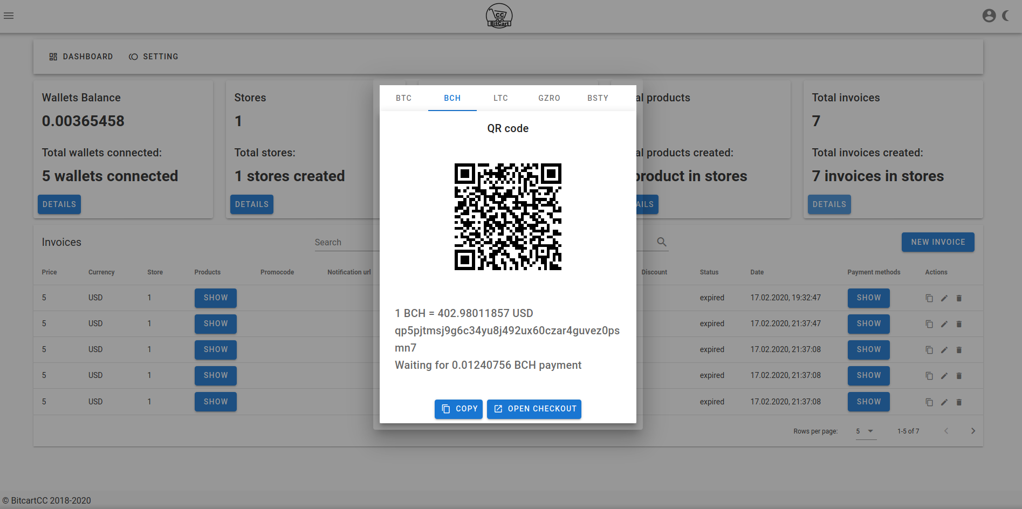Image resolution: width=1022 pixels, height=509 pixels.
Task: Go to the Dashboard tab
Action: (81, 57)
